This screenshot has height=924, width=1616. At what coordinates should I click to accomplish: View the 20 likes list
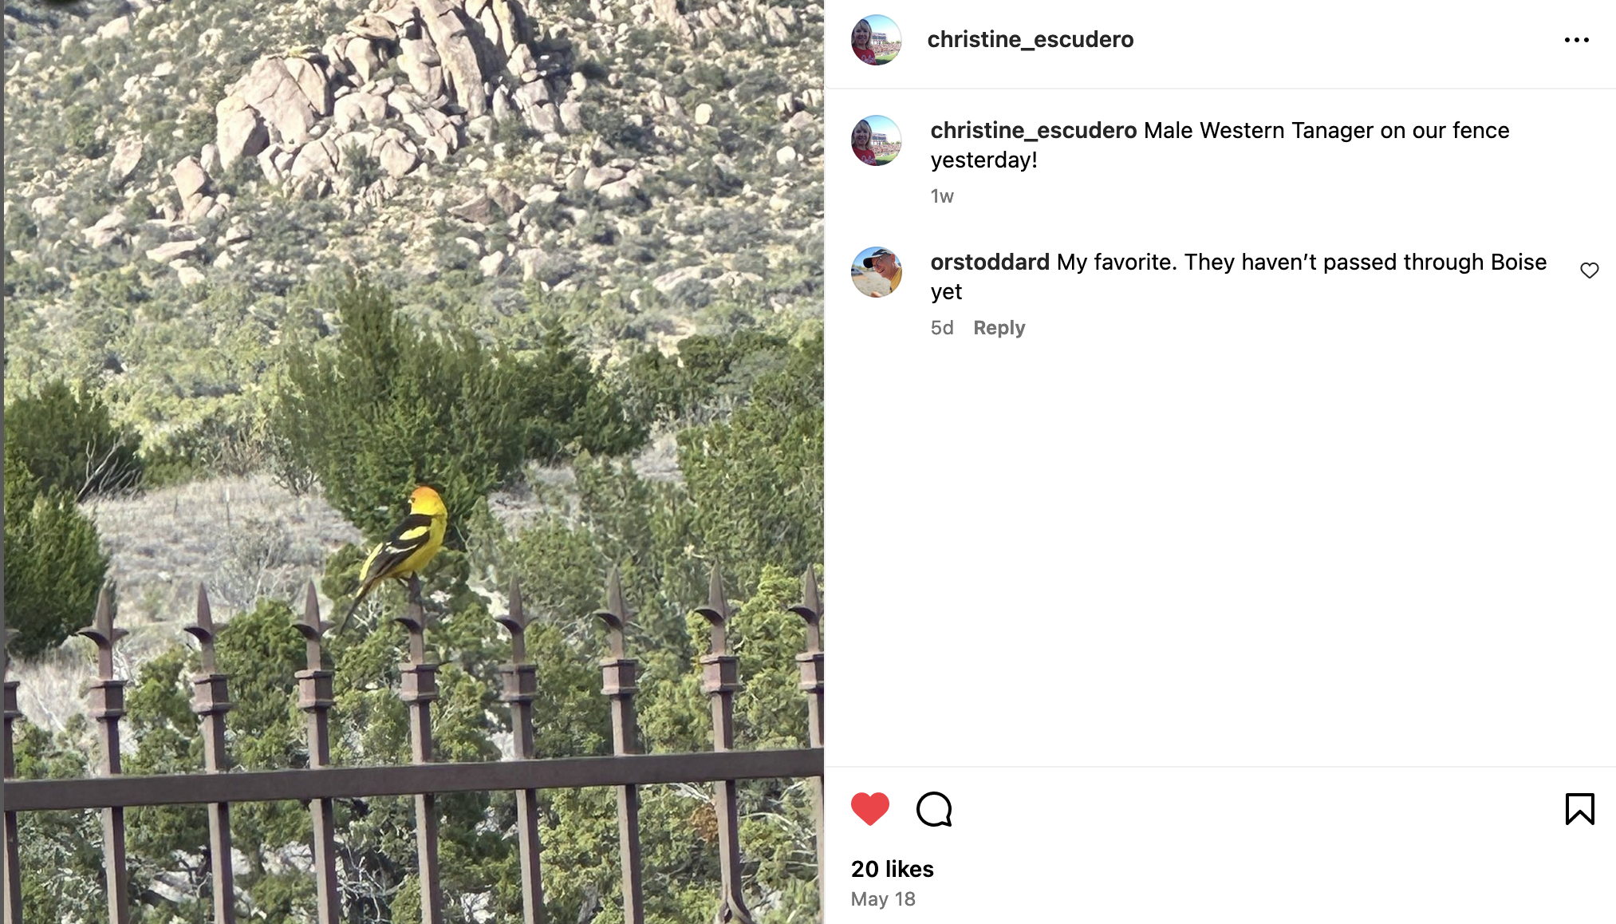(x=892, y=869)
